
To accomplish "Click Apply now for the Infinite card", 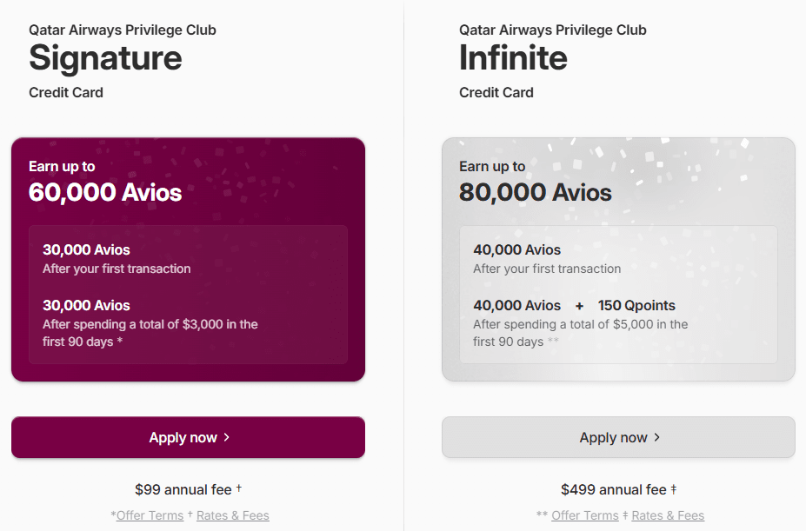I will (618, 437).
